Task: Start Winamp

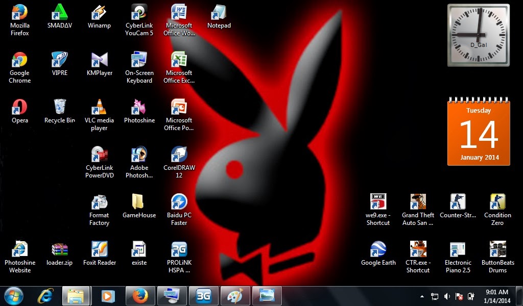Action: [x=99, y=13]
